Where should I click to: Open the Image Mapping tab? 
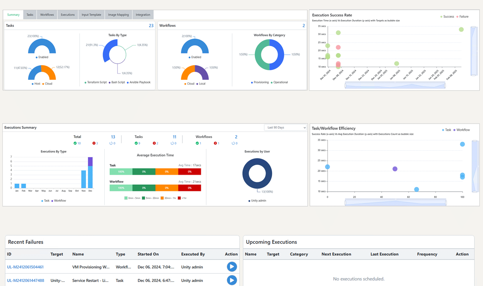(x=118, y=15)
